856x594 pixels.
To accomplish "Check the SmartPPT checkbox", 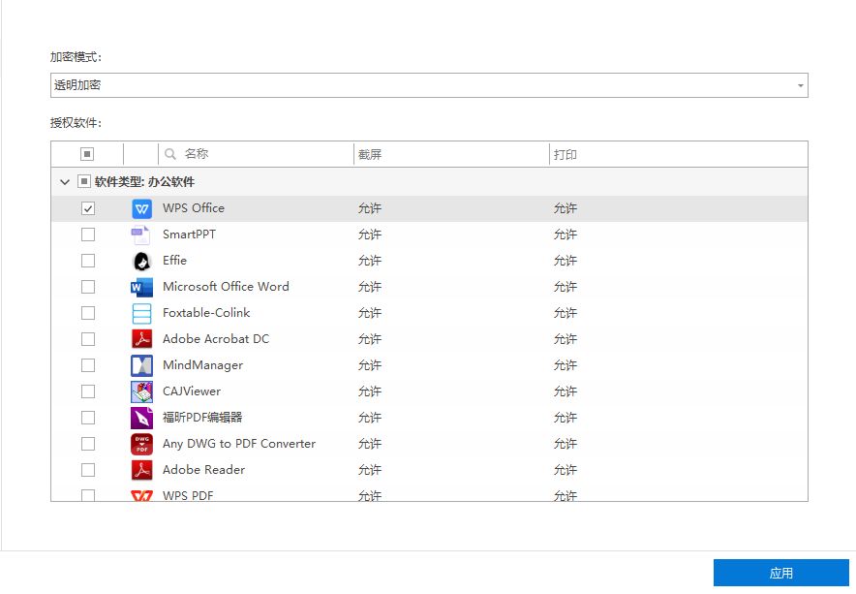I will (x=88, y=234).
